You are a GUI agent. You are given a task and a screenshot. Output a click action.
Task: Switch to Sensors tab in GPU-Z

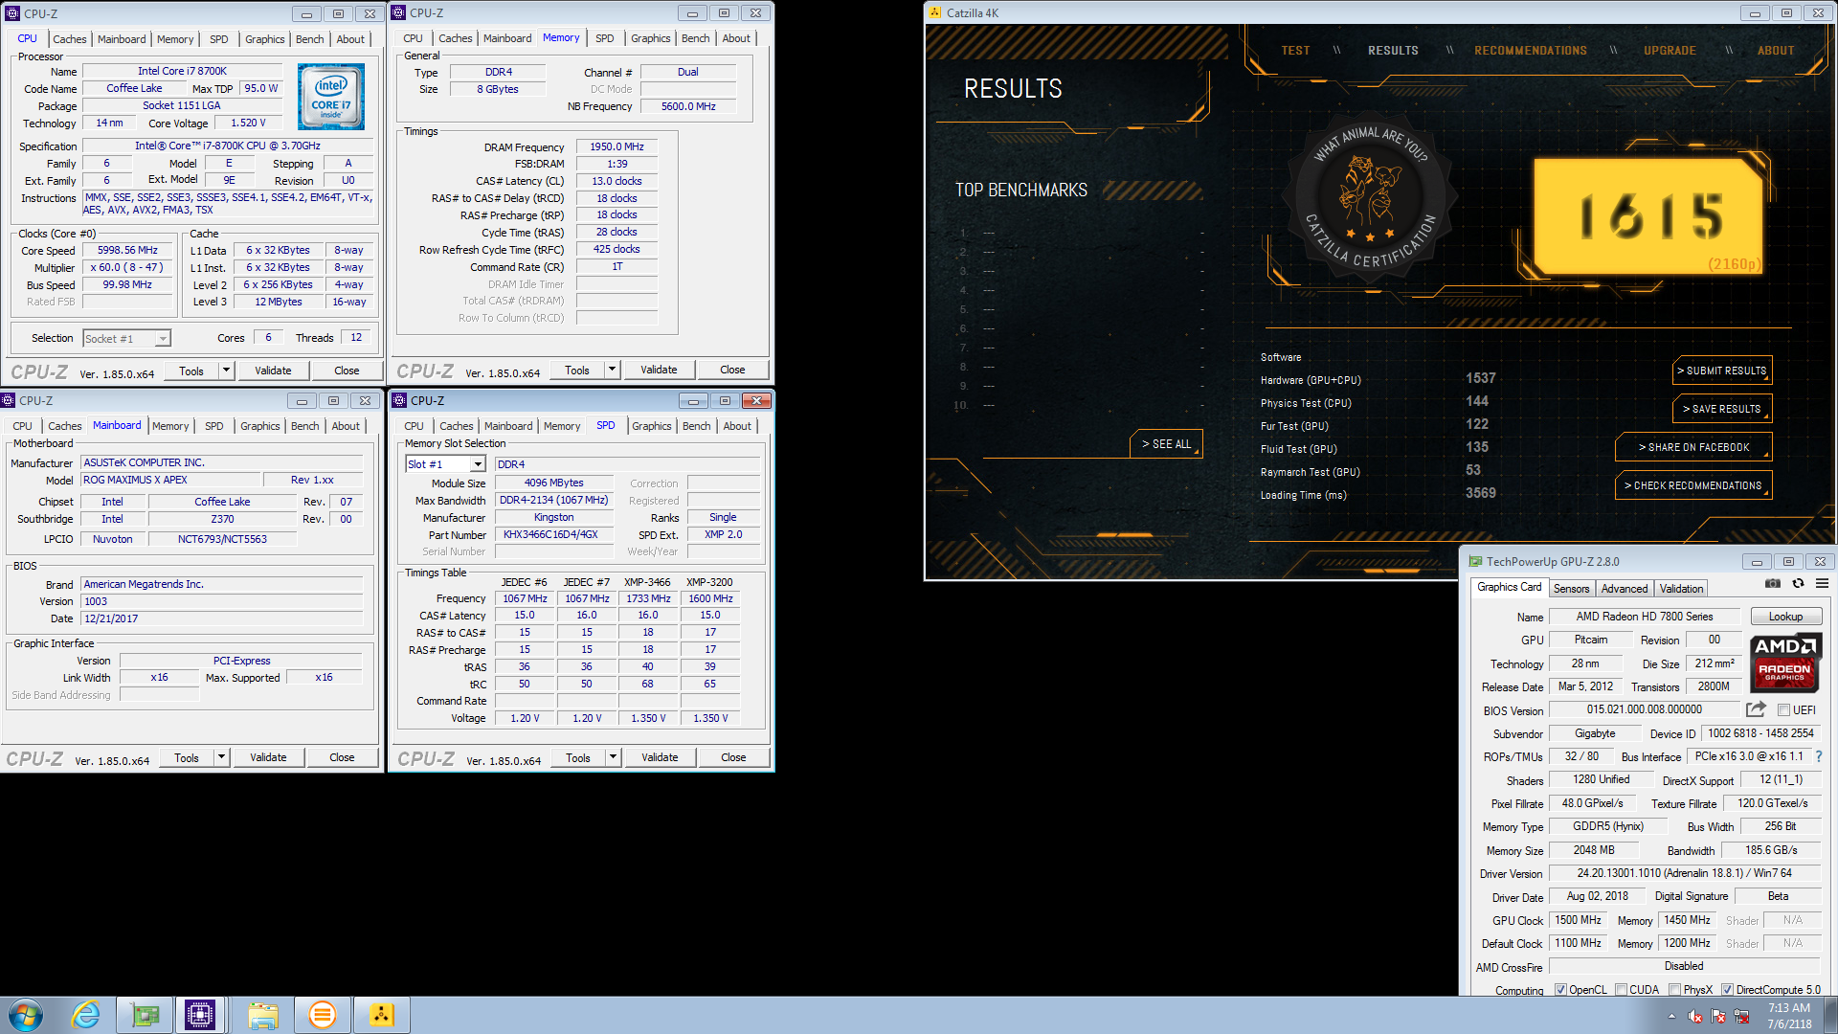click(x=1571, y=589)
